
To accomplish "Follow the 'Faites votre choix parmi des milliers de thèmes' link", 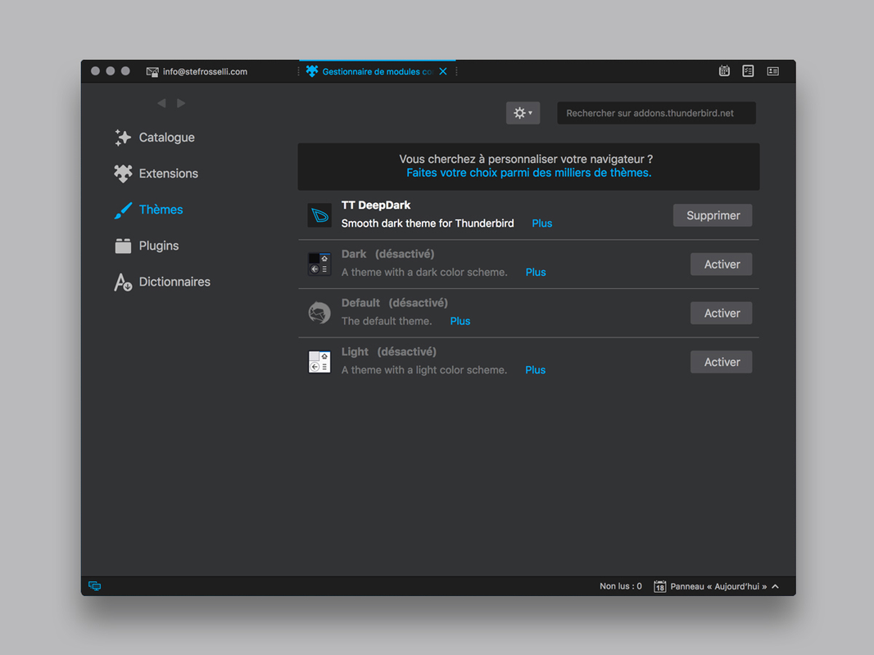I will tap(528, 173).
